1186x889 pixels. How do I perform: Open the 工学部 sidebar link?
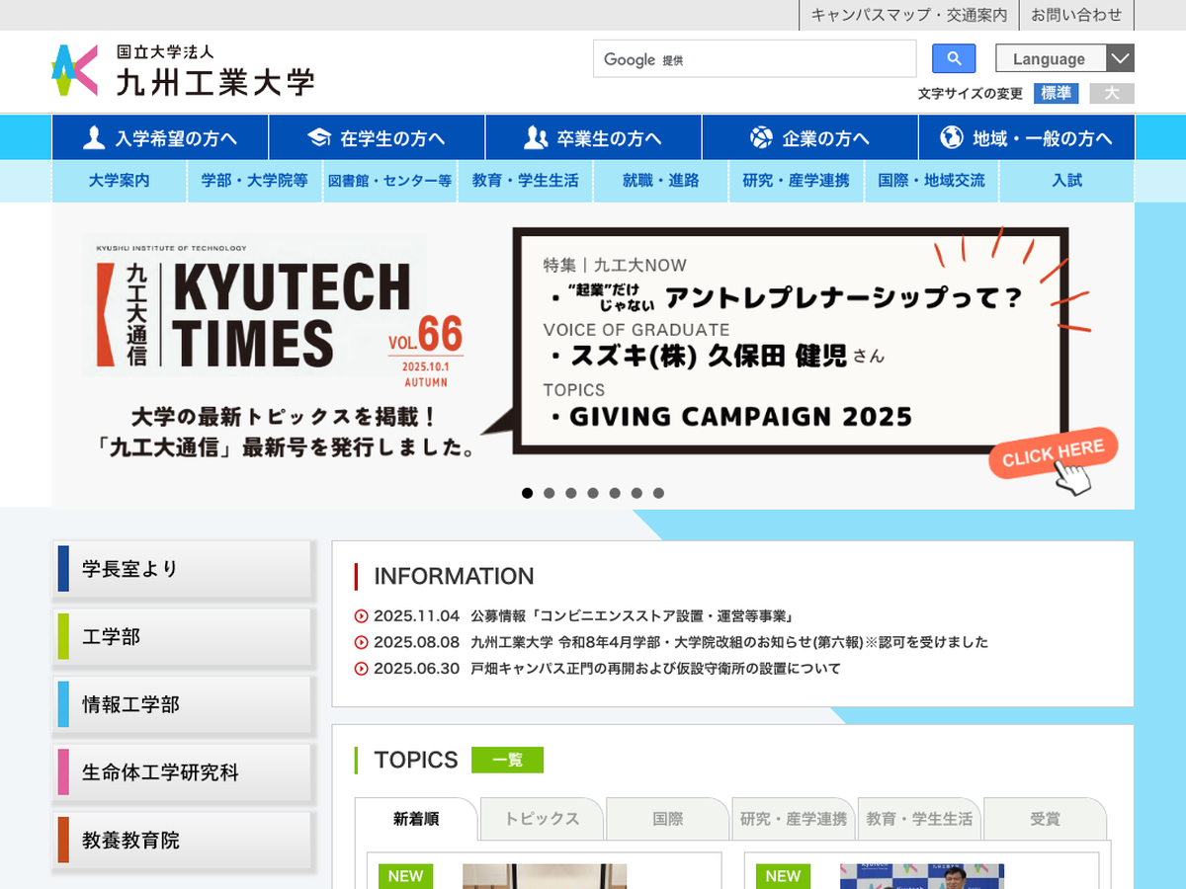tap(184, 637)
